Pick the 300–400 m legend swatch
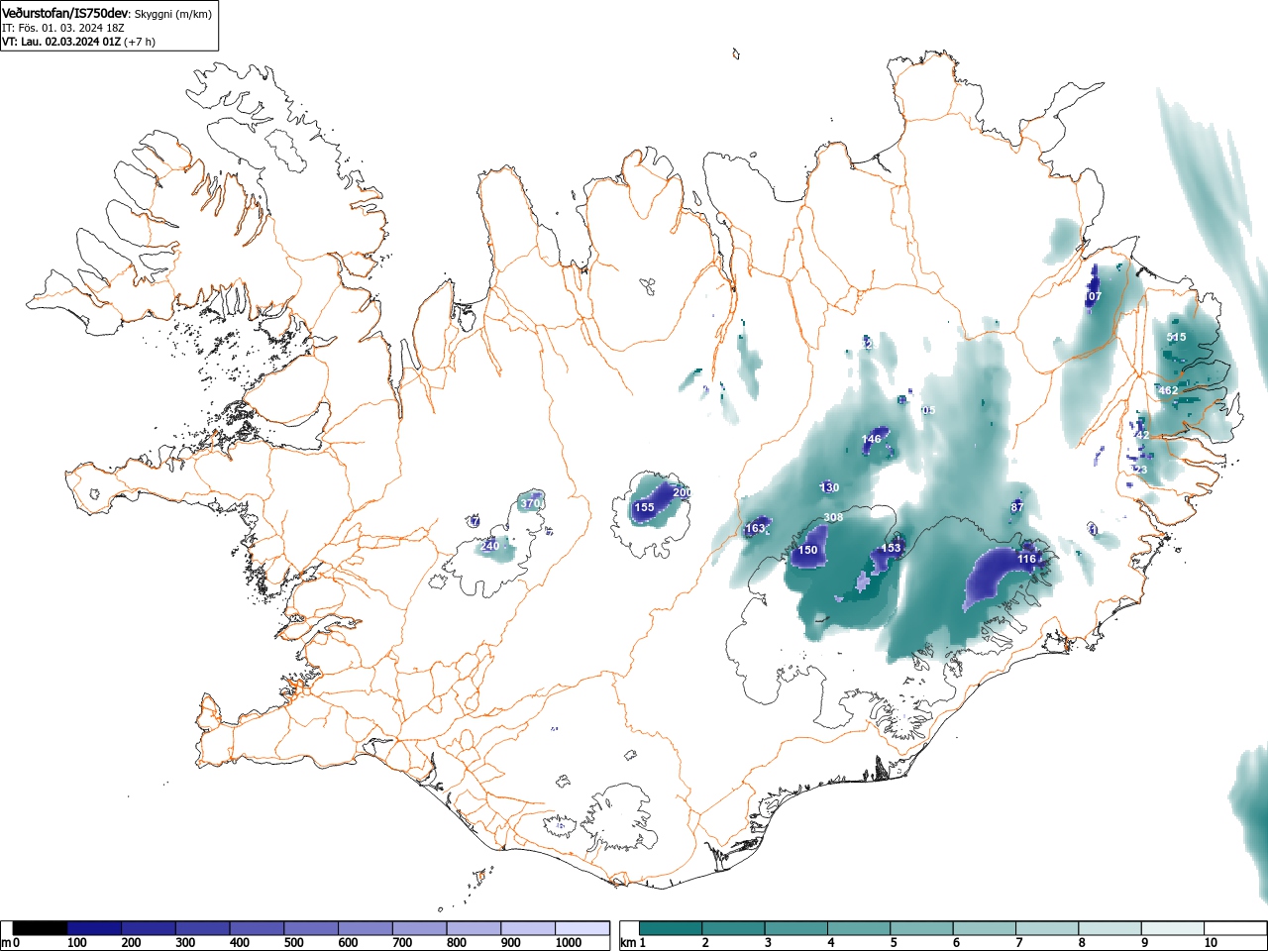 203,928
